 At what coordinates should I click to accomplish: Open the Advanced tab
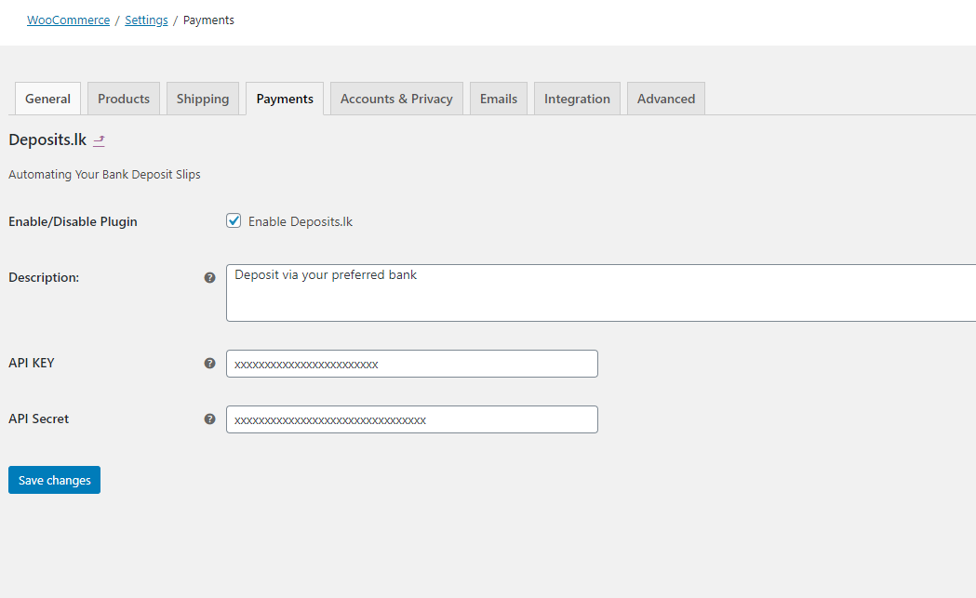666,99
